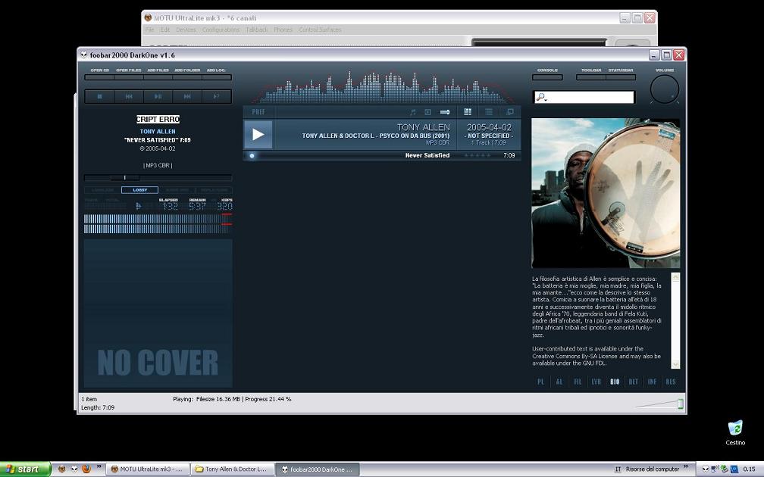Open the search magnifier dropdown
764x477 pixels.
[541, 98]
